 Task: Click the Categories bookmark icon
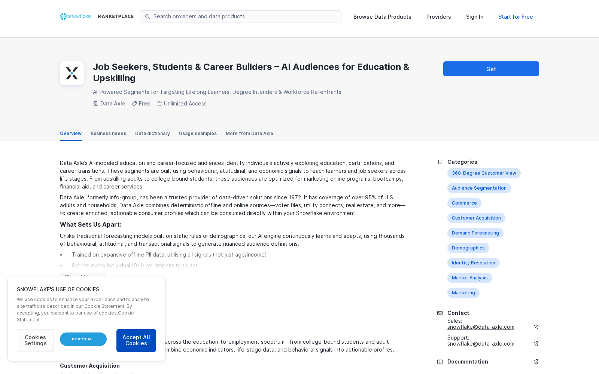tap(440, 162)
